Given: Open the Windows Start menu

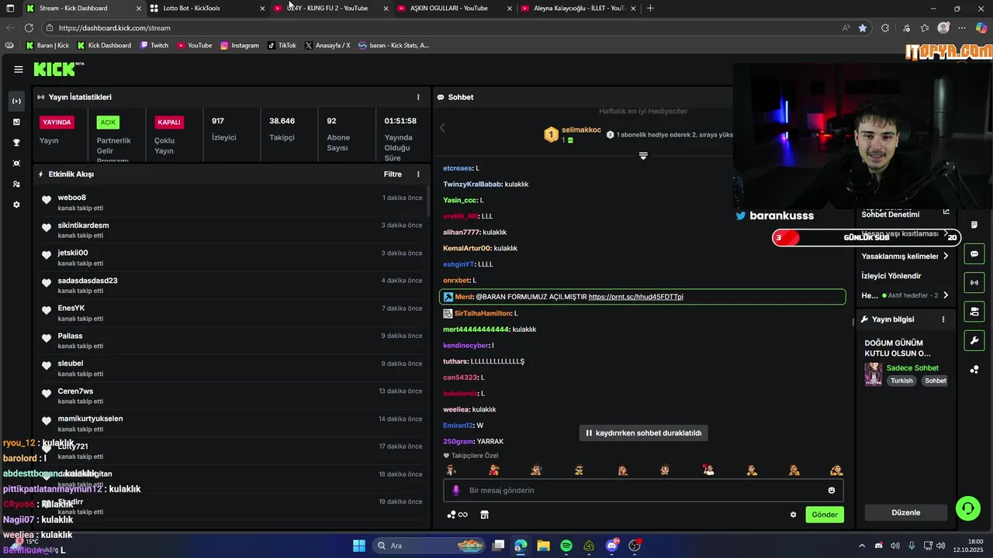Looking at the screenshot, I should [x=359, y=546].
